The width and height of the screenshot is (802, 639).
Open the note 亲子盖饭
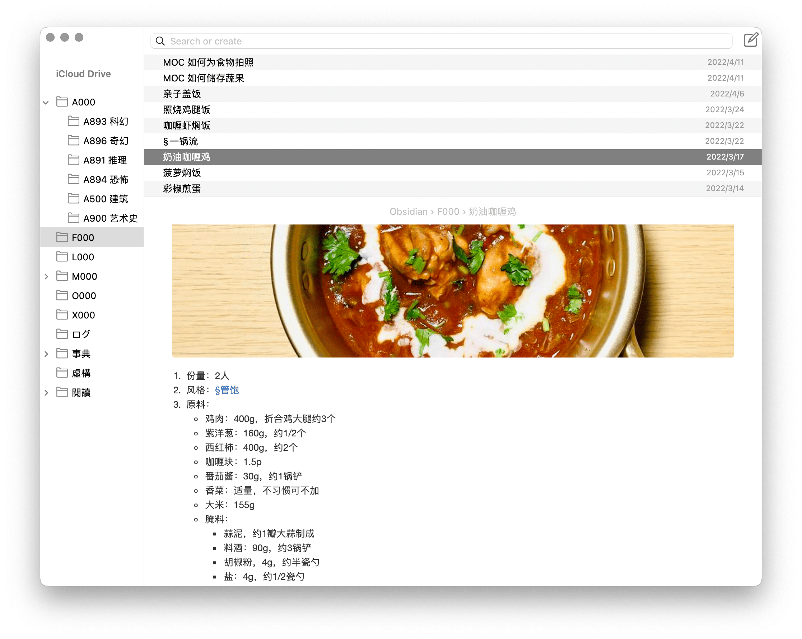point(453,94)
